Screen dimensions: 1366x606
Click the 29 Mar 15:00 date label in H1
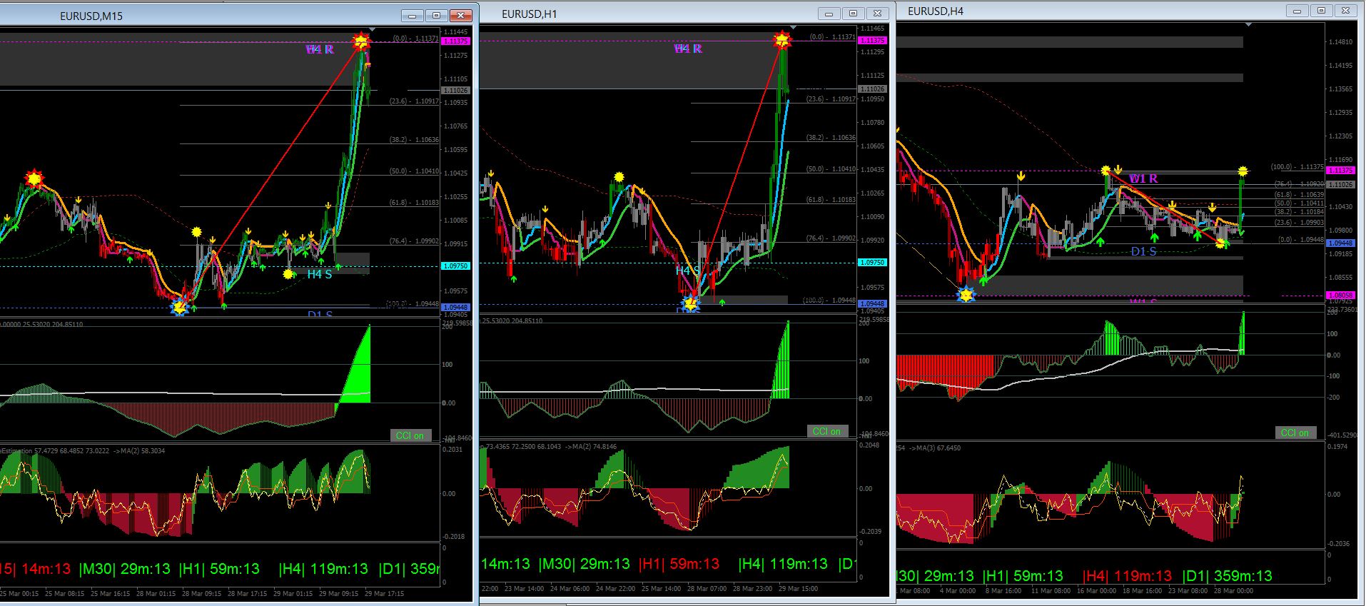click(797, 589)
